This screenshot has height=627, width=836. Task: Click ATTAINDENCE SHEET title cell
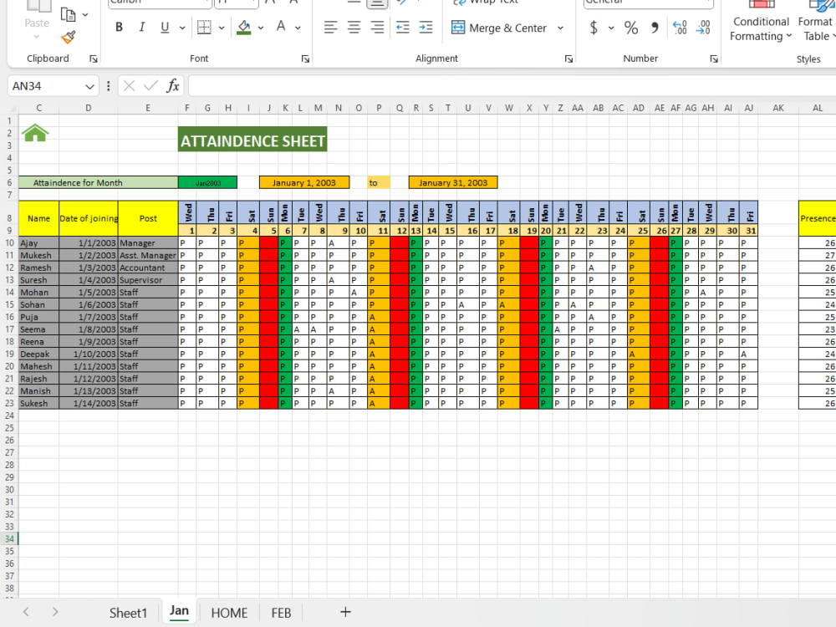click(252, 140)
